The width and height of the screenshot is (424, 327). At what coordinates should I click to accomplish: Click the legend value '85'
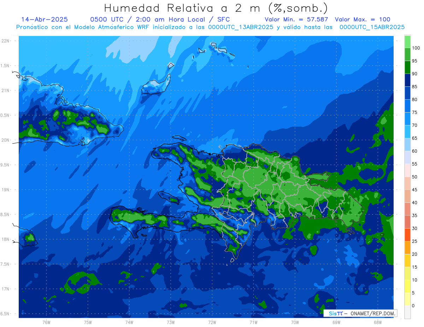pyautogui.click(x=414, y=87)
